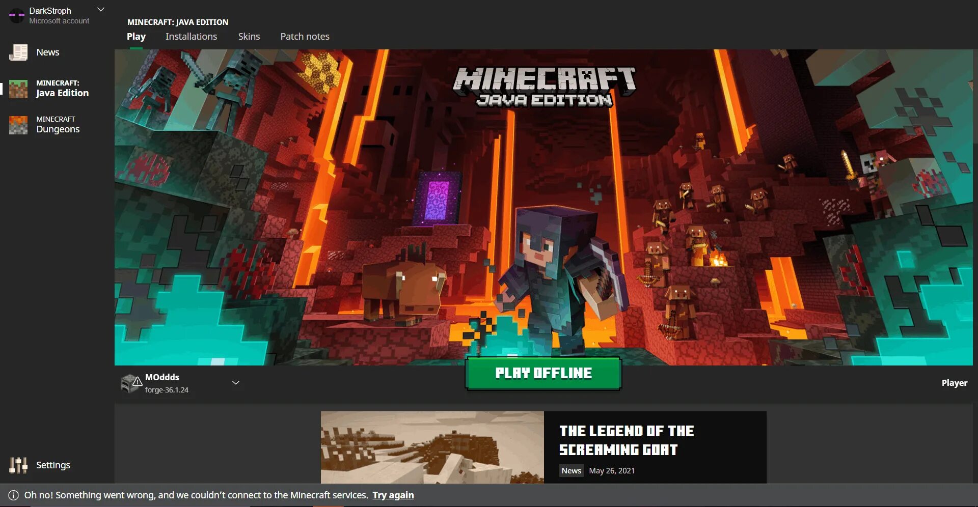Switch to the Installations tab
The image size is (978, 507).
(191, 37)
